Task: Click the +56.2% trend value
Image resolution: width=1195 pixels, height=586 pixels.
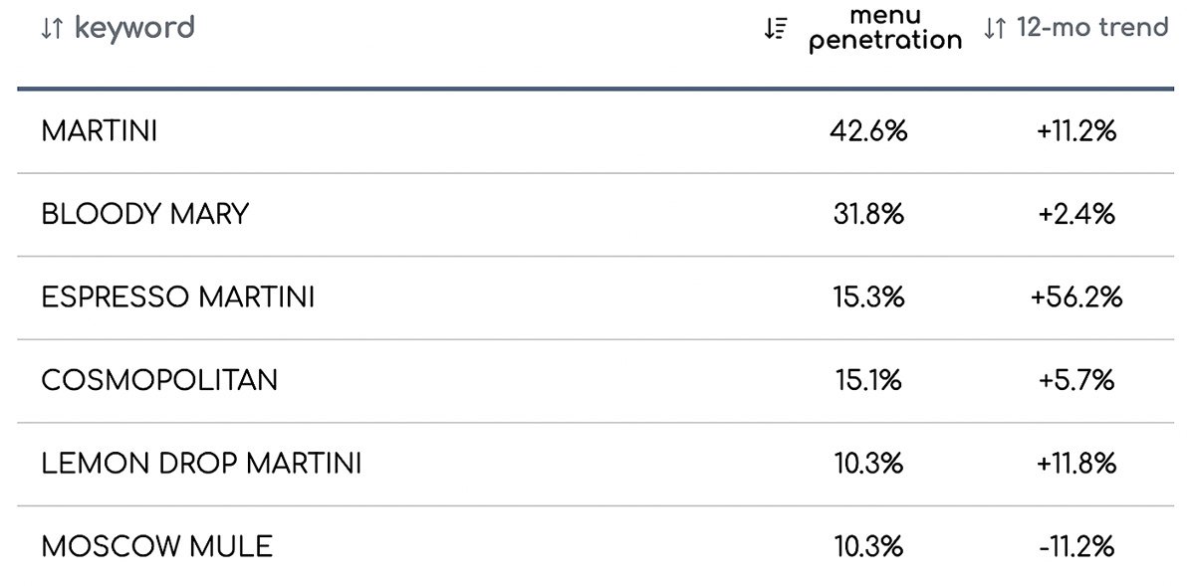Action: click(x=1076, y=296)
